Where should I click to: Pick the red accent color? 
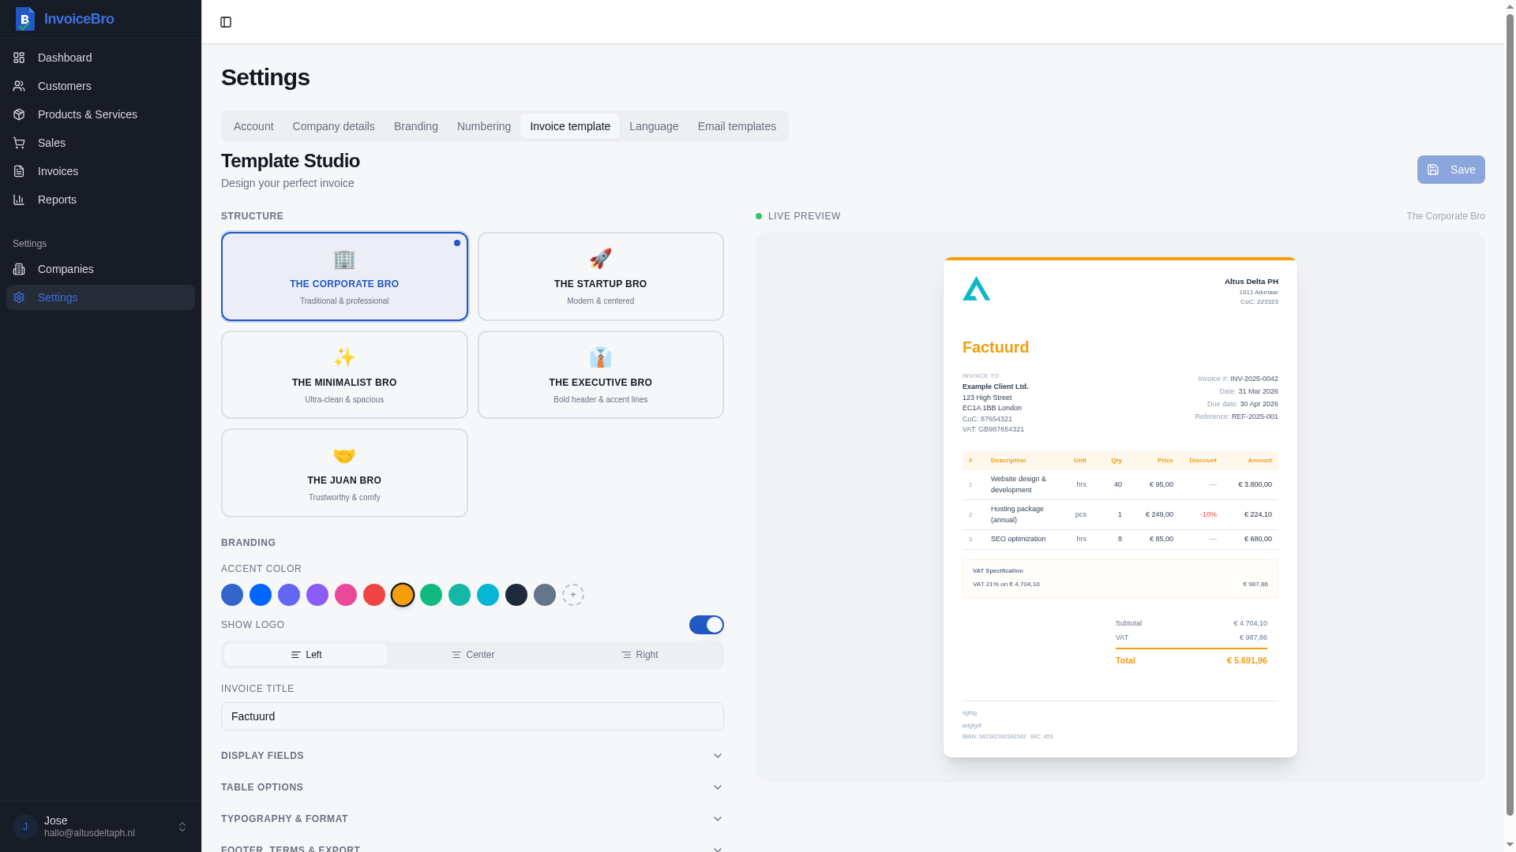pos(374,595)
